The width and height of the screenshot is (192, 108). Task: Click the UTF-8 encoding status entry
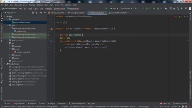(x=167, y=106)
